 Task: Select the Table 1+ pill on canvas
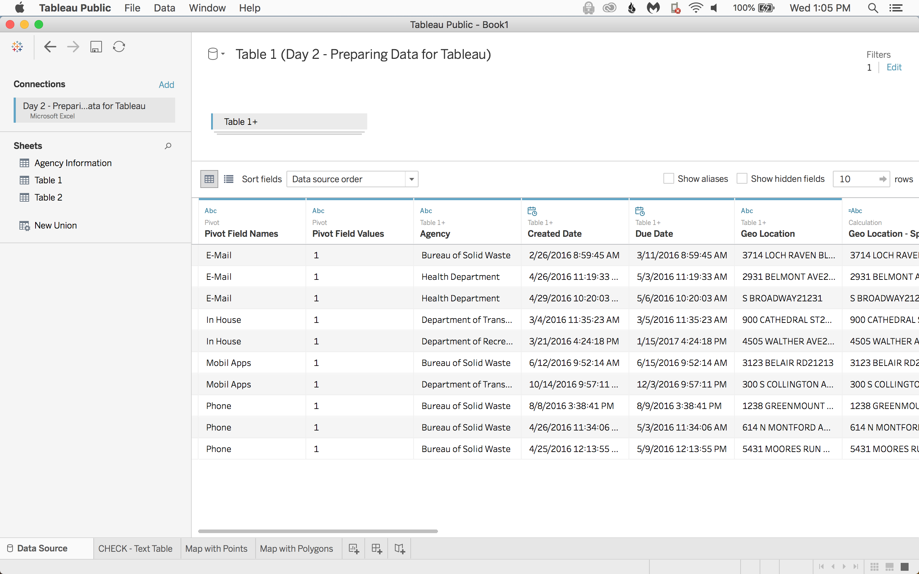click(x=289, y=122)
